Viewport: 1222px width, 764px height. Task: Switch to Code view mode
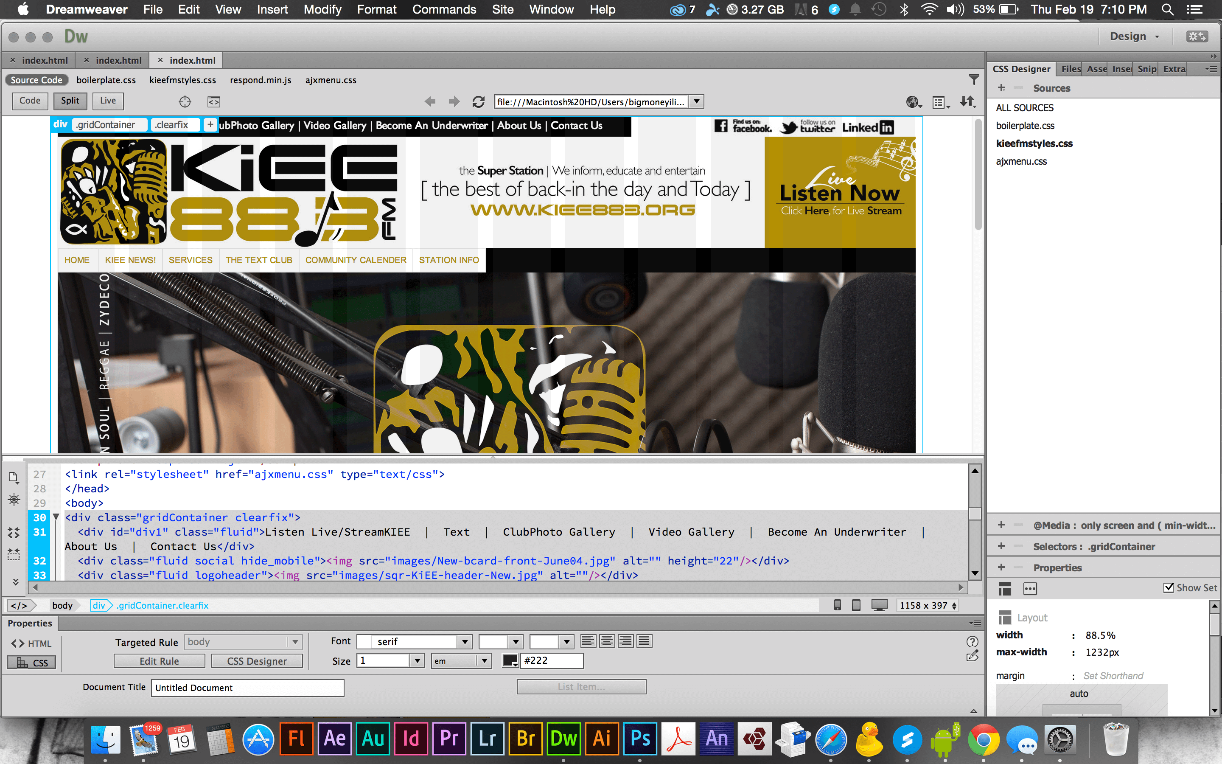(x=30, y=101)
